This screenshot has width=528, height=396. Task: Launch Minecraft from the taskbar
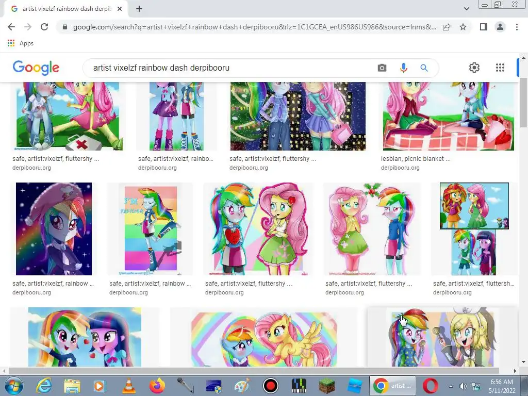point(327,386)
